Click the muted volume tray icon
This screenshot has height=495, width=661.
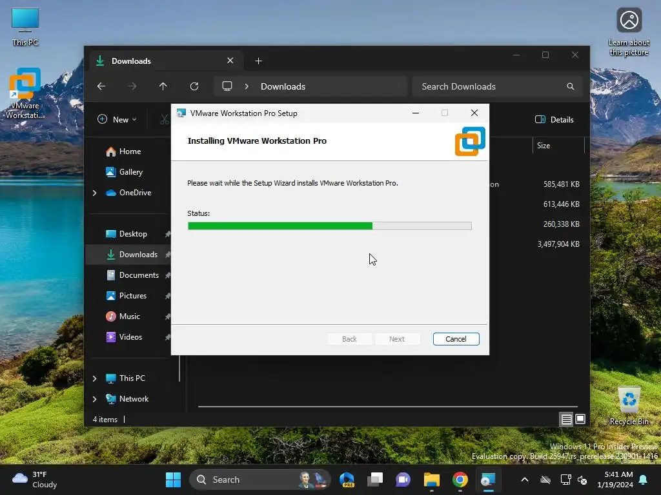(582, 480)
